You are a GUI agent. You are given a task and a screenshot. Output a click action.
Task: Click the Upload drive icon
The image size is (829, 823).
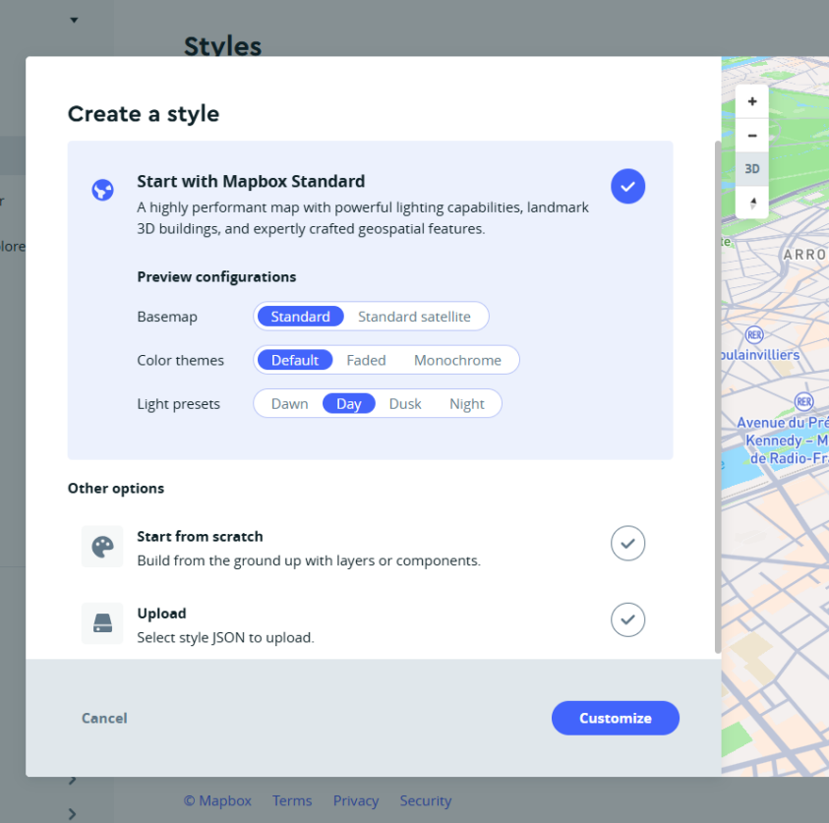coord(102,623)
